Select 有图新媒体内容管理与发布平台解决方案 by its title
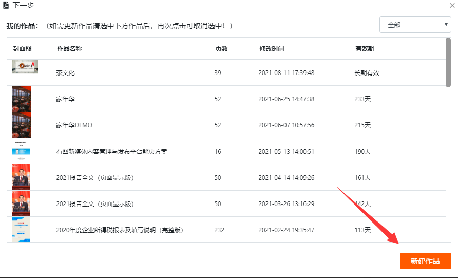 111,152
